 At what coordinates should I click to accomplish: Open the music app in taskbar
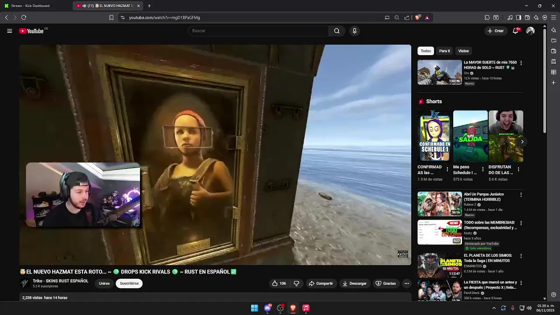click(306, 308)
